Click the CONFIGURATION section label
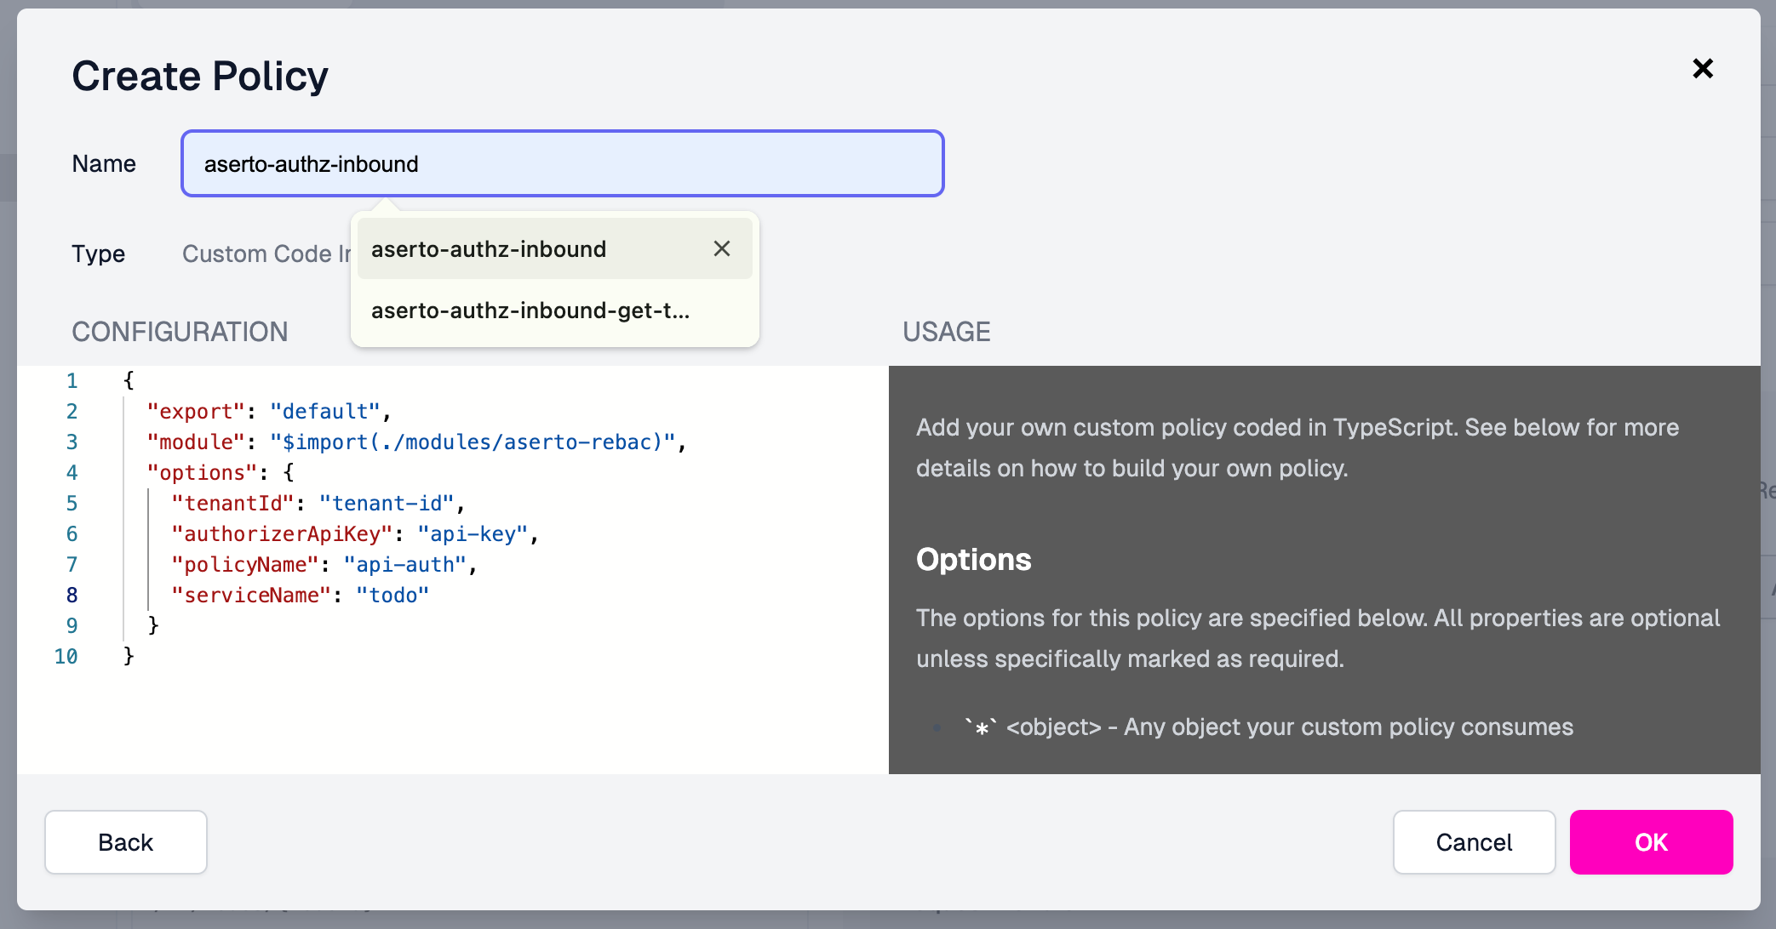Screen dimensions: 1776x929 point(180,332)
